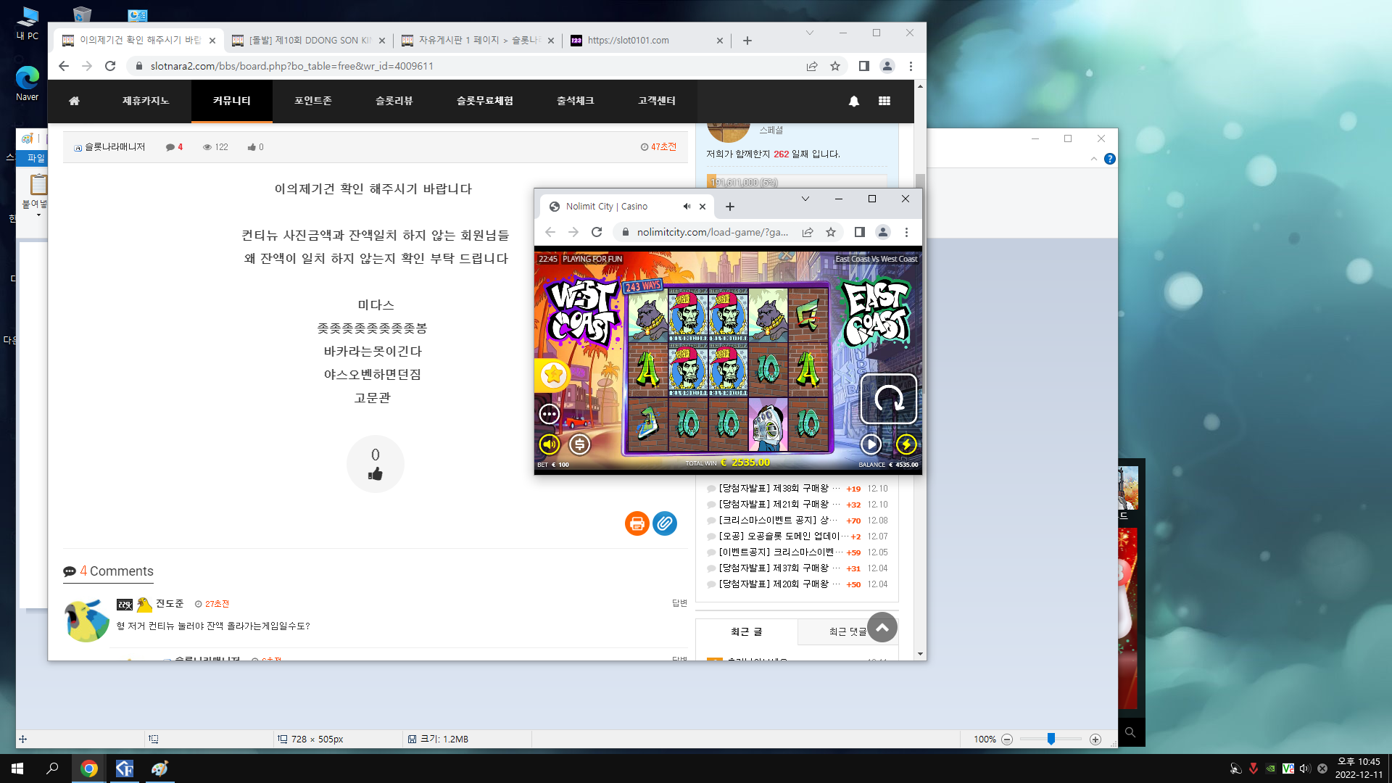Open notice 제37회 구매왕 당첨자발표
The height and width of the screenshot is (783, 1392).
779,568
